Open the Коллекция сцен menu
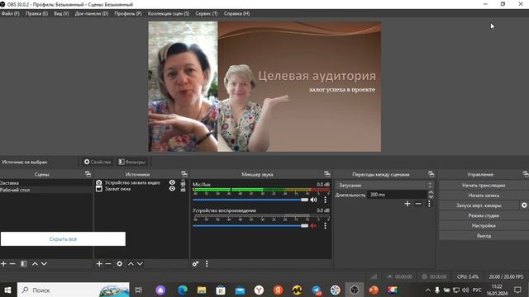The image size is (529, 297). (169, 13)
